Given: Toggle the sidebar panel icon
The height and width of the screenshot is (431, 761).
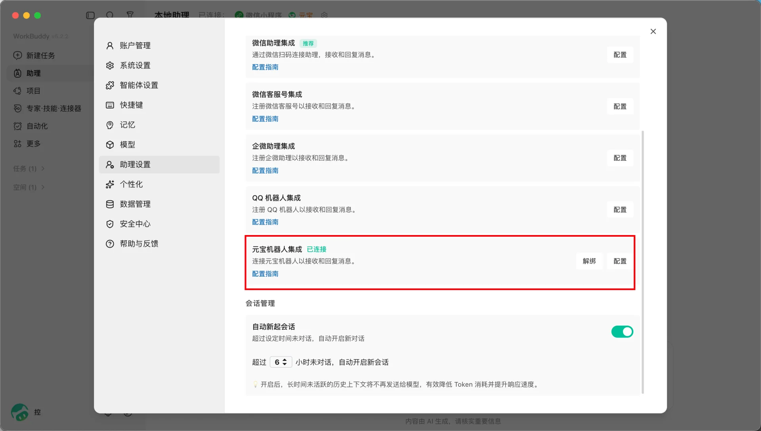Looking at the screenshot, I should pyautogui.click(x=90, y=15).
